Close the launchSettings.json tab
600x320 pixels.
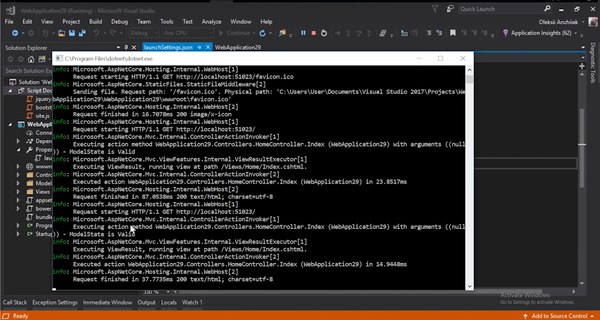coord(208,47)
